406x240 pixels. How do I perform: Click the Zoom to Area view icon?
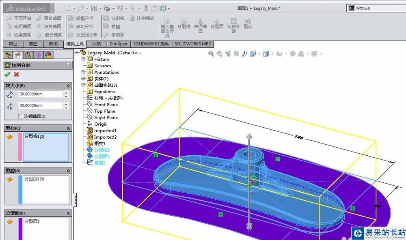pos(220,54)
